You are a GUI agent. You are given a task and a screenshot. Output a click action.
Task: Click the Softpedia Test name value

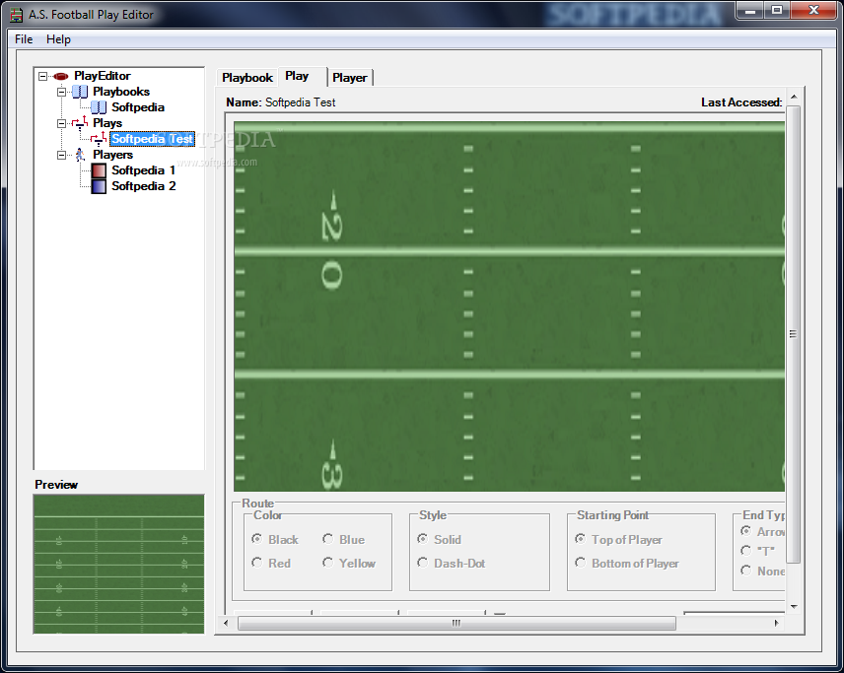coord(301,102)
